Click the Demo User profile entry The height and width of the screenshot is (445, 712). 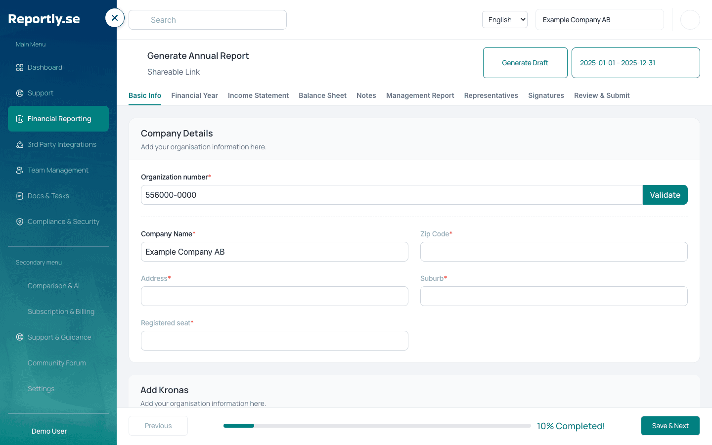49,431
